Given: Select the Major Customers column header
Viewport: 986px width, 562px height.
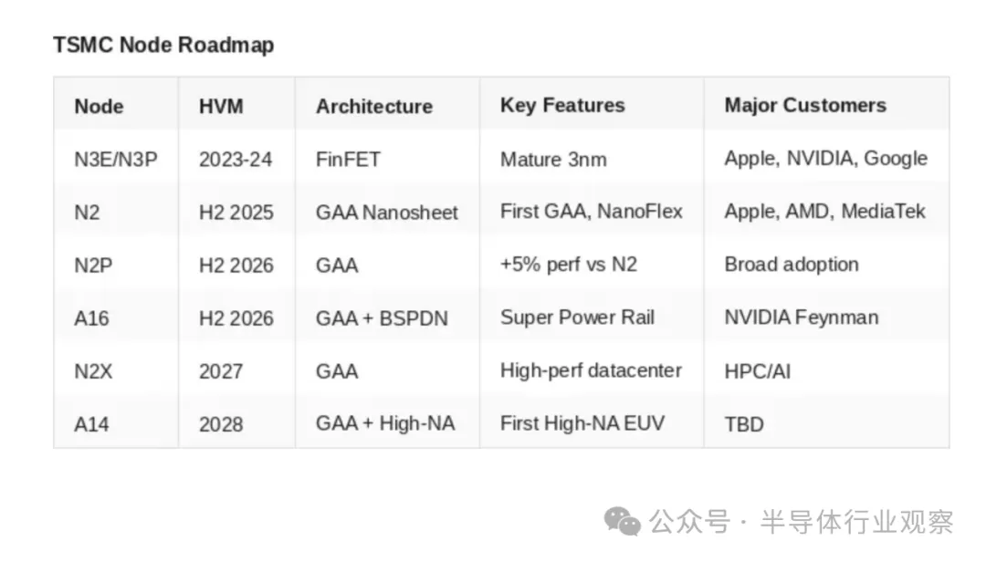Looking at the screenshot, I should click(x=805, y=105).
